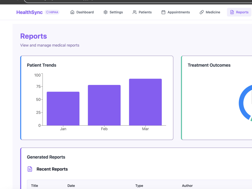Click the Jan bar in Patient Trends
Image resolution: width=252 pixels, height=189 pixels.
63,109
